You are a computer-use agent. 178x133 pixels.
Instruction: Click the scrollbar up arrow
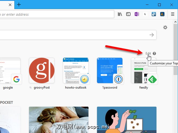(175, 22)
